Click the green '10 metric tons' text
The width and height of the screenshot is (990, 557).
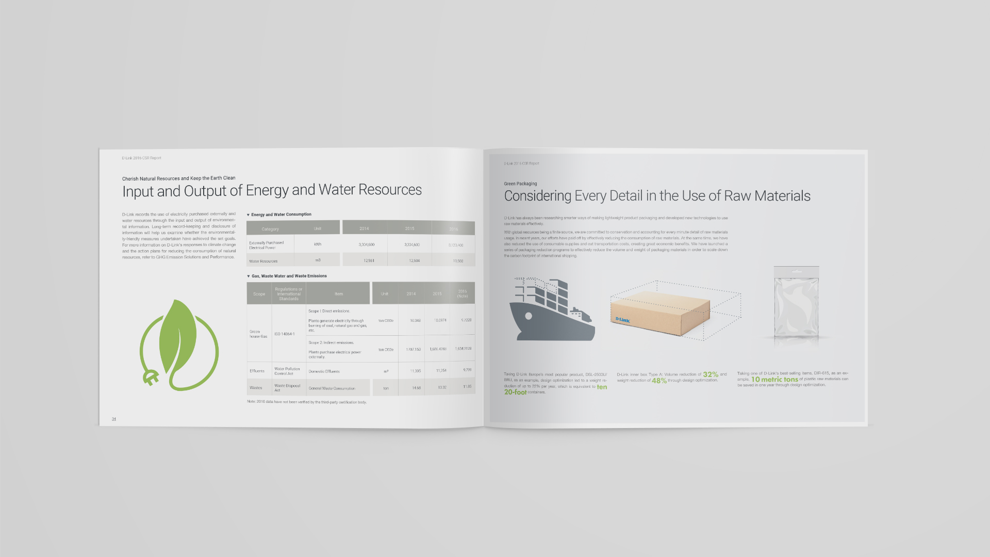pyautogui.click(x=774, y=379)
